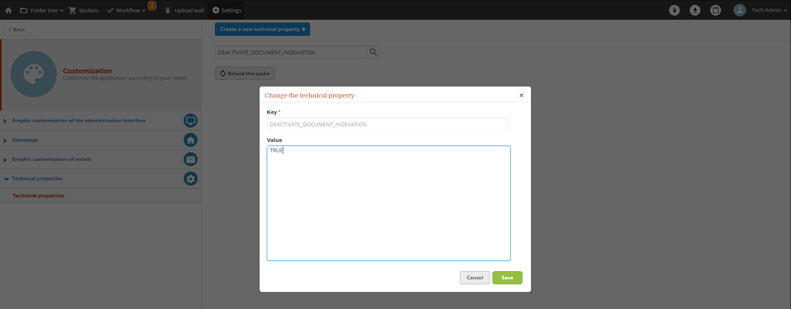This screenshot has height=309, width=791.
Task: Expand Graphic customisation of emails
Action: [51, 159]
